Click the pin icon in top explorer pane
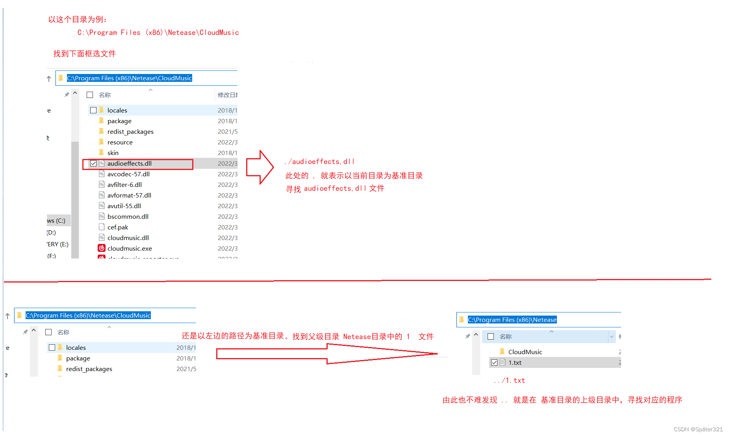Image resolution: width=729 pixels, height=436 pixels. (67, 95)
